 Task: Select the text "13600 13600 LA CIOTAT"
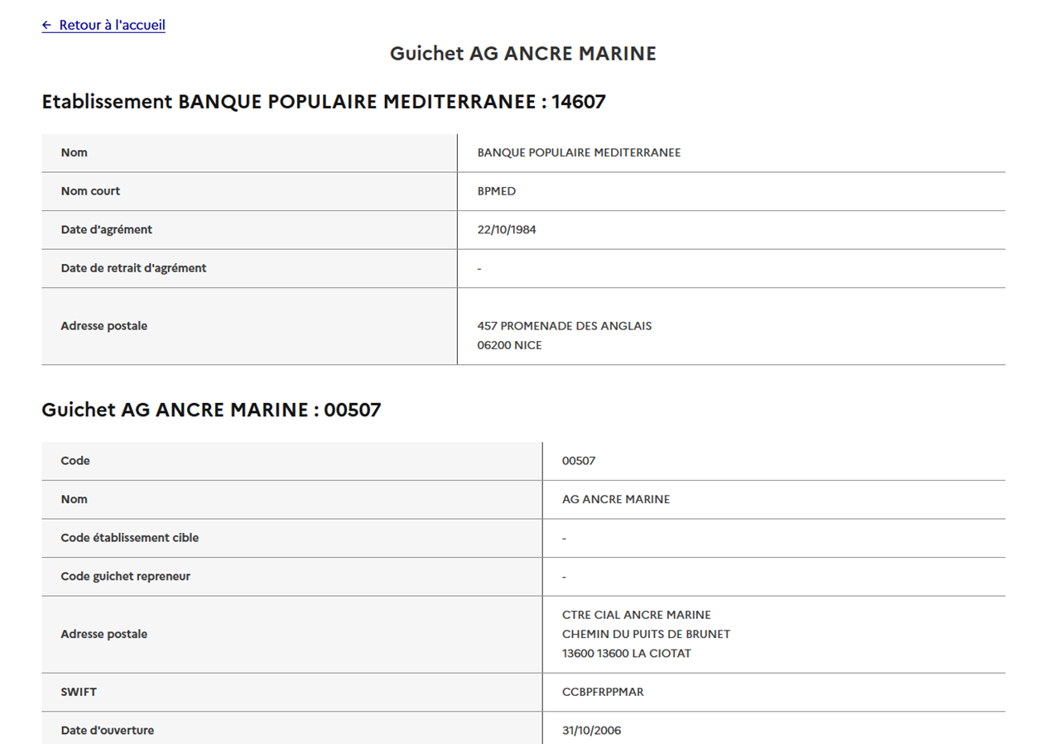(627, 654)
